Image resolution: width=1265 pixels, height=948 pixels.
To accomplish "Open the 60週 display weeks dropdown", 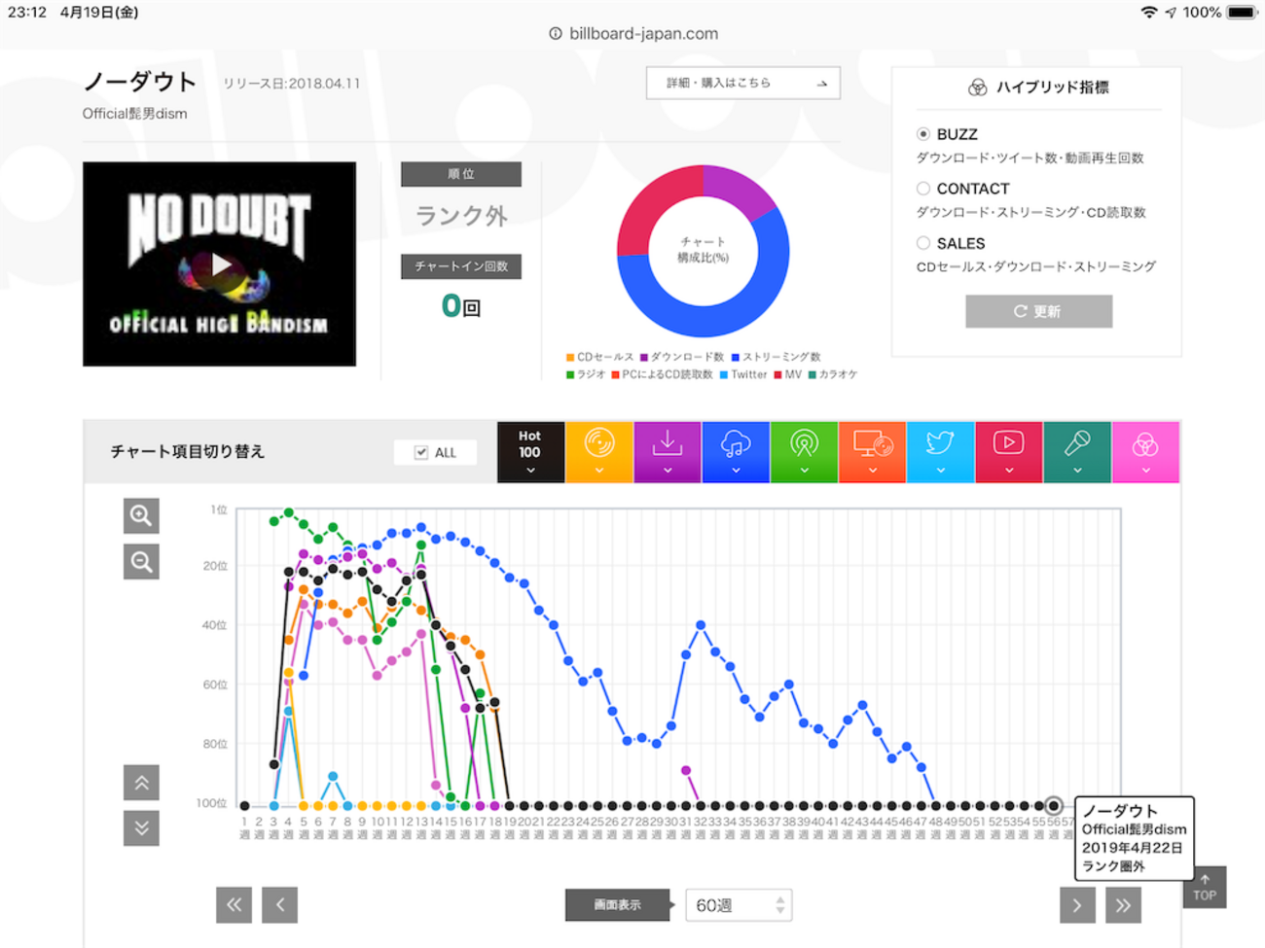I will 739,905.
